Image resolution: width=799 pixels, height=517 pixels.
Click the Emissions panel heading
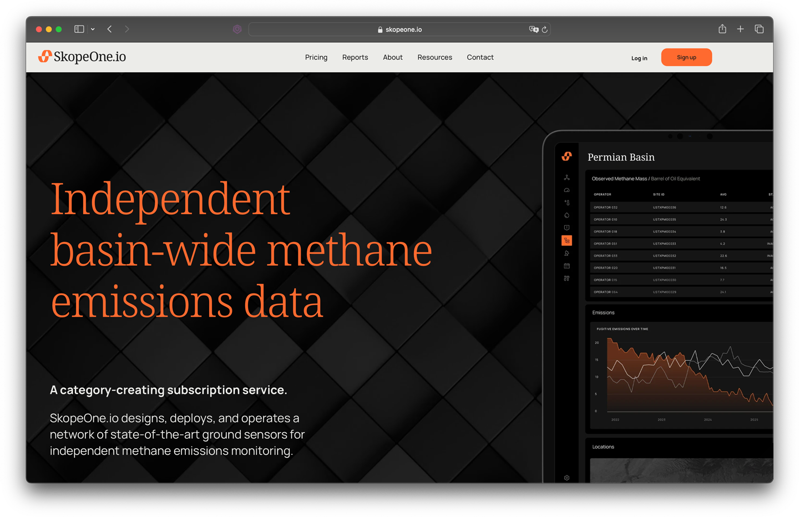coord(603,313)
